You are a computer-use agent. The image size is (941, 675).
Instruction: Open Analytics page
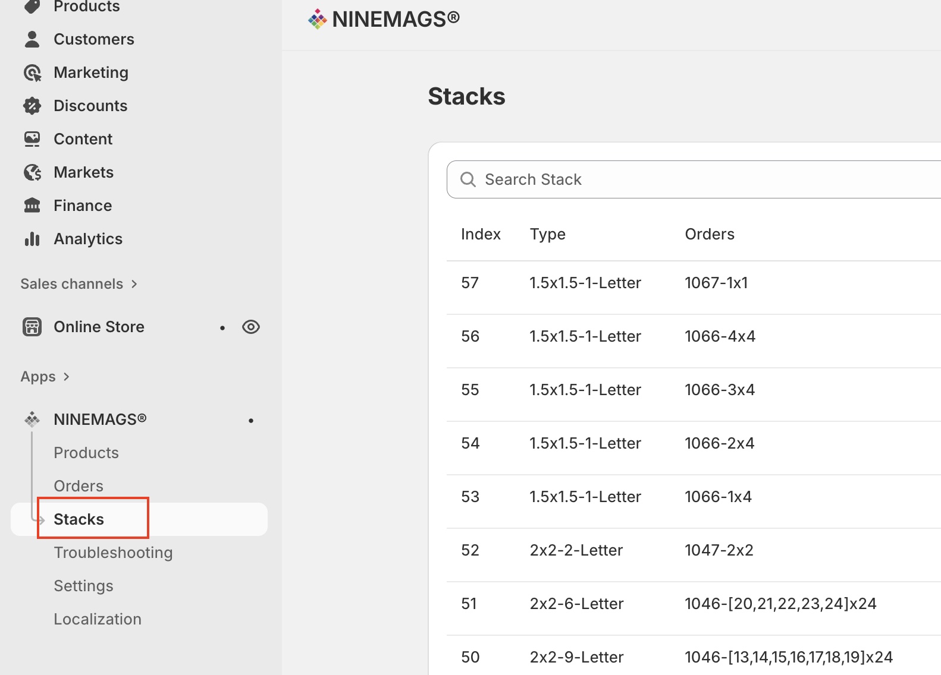(x=88, y=239)
